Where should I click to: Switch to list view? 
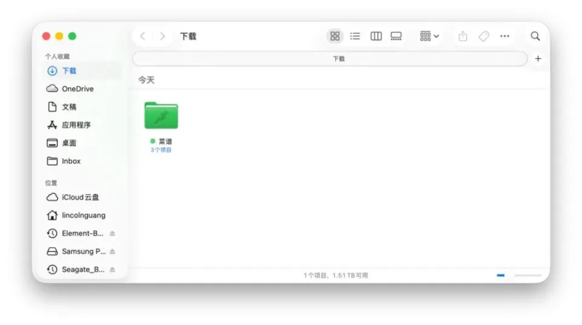coord(355,36)
